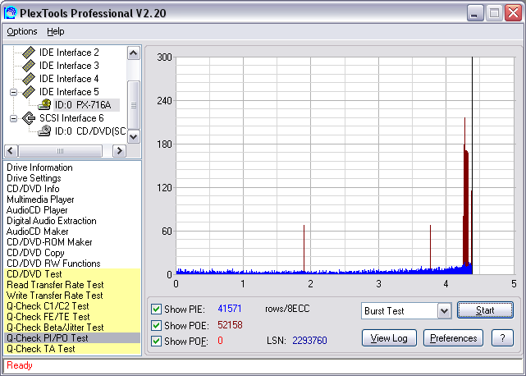Viewport: 526px width, 376px height.
Task: Click the question mark help button
Action: click(502, 338)
